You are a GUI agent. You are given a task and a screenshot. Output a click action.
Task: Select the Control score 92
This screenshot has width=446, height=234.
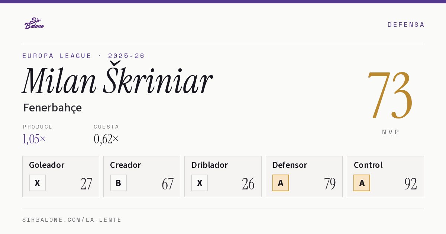tap(411, 183)
